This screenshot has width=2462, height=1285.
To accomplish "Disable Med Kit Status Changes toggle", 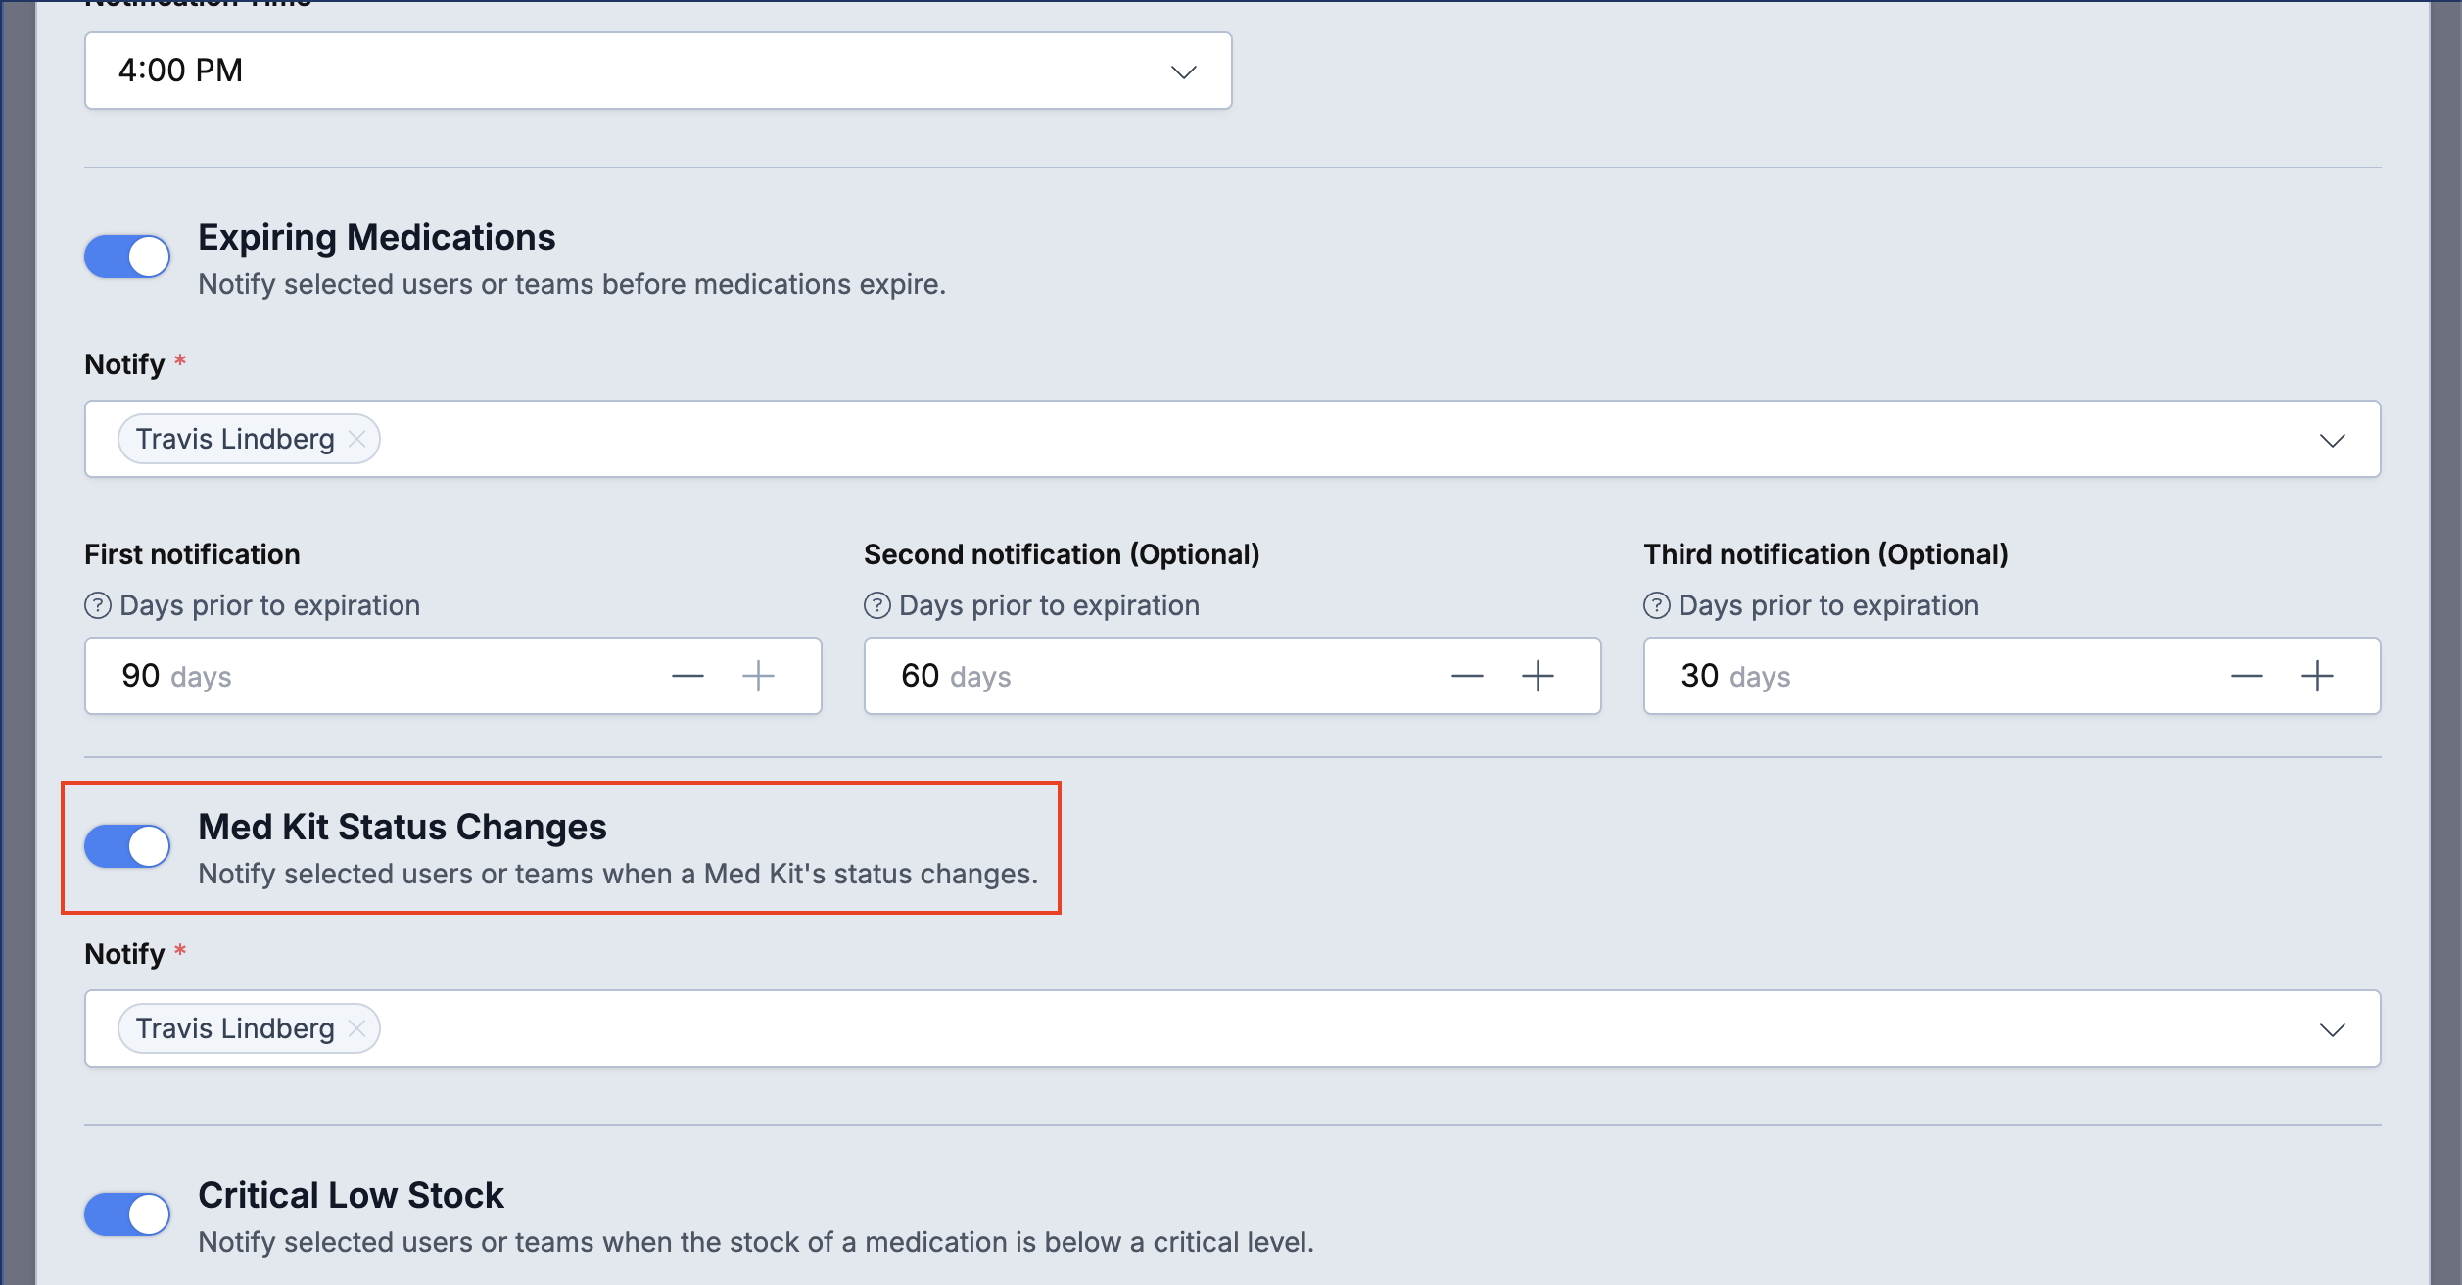I will tap(127, 846).
